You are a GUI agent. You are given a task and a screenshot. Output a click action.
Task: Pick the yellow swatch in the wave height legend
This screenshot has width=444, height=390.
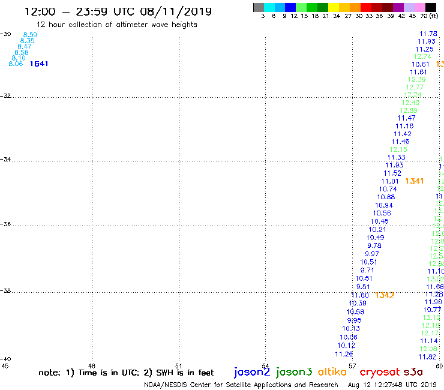[x=333, y=7]
